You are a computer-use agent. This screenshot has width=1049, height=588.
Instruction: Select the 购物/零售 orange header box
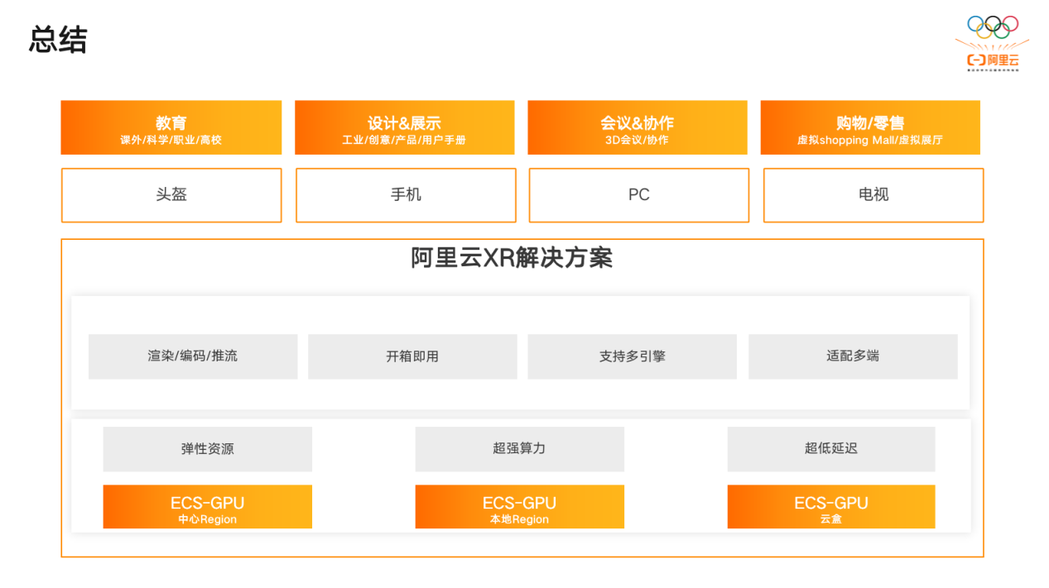click(870, 127)
